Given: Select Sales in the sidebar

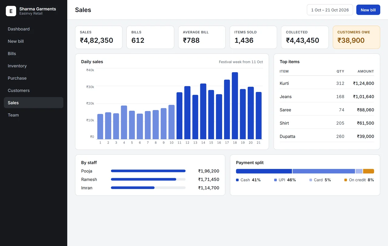Looking at the screenshot, I should [x=33, y=103].
